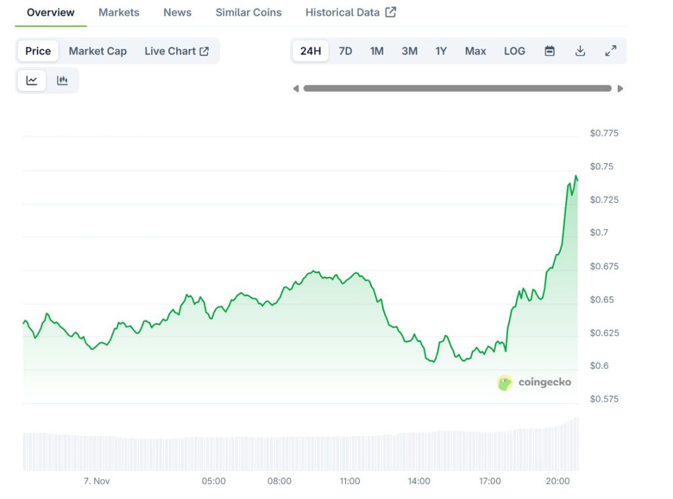
Task: Go to the Similar Coins section
Action: point(248,12)
